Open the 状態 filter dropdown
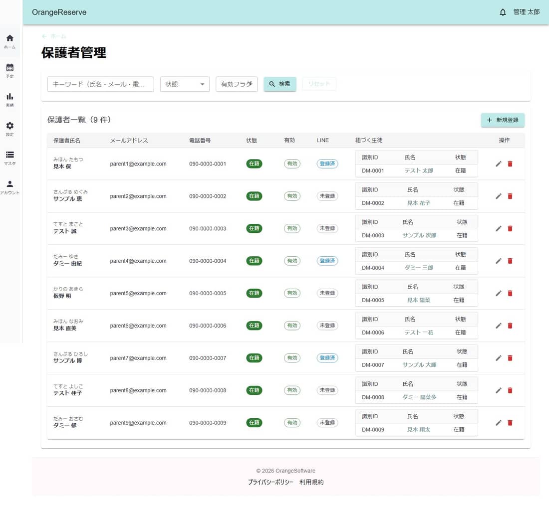Image resolution: width=549 pixels, height=505 pixels. [185, 84]
